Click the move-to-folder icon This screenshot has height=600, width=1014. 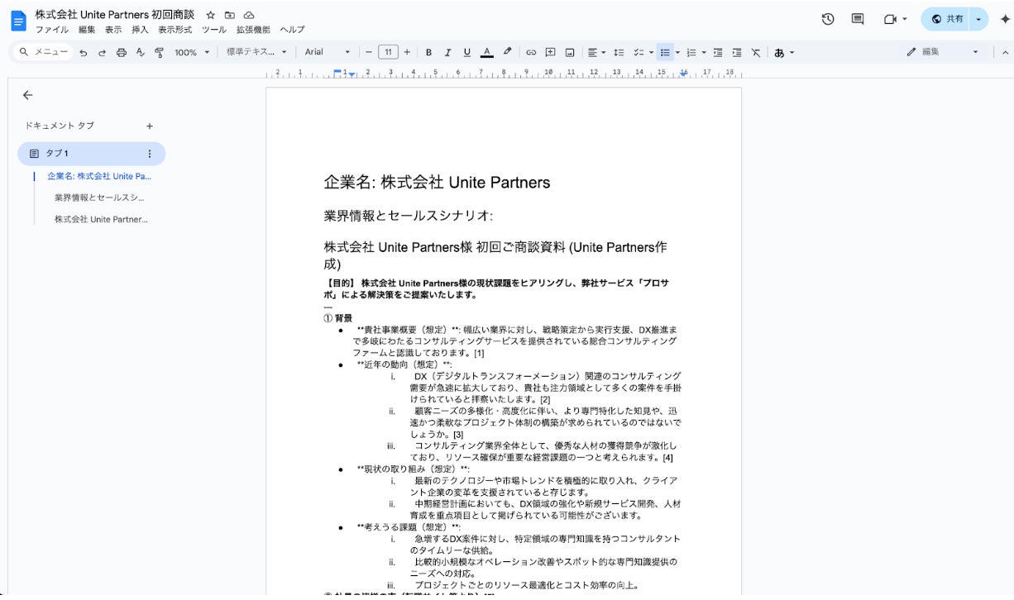pos(230,16)
